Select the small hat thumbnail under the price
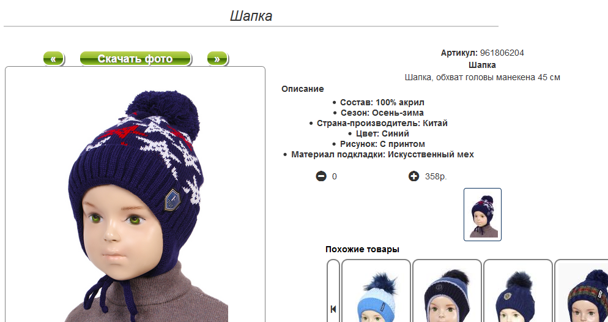 (483, 214)
